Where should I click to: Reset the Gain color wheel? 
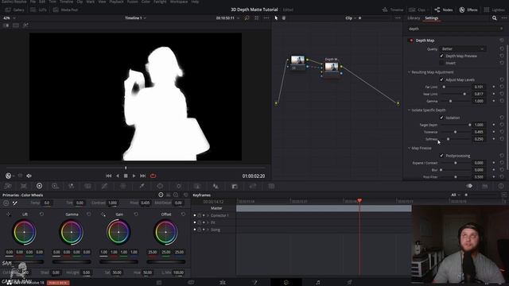136,214
